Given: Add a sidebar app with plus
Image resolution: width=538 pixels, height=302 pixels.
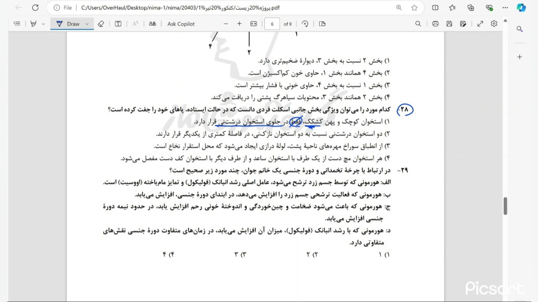Looking at the screenshot, I should coord(520,57).
